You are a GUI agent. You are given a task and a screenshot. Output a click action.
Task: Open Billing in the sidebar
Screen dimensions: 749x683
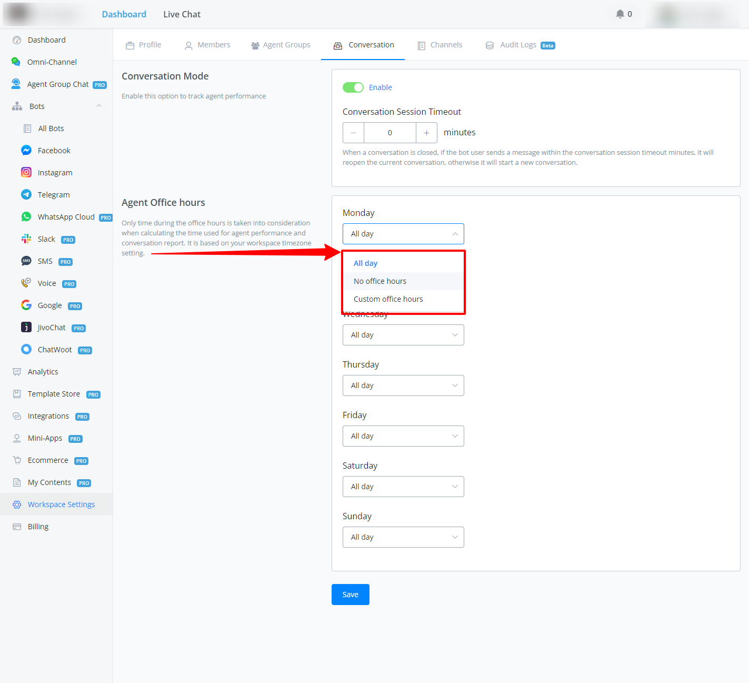(x=56, y=527)
